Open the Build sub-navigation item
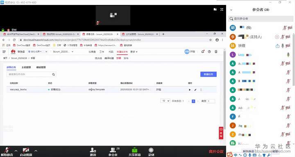Viewport: 295px width, 157px height. [109, 58]
